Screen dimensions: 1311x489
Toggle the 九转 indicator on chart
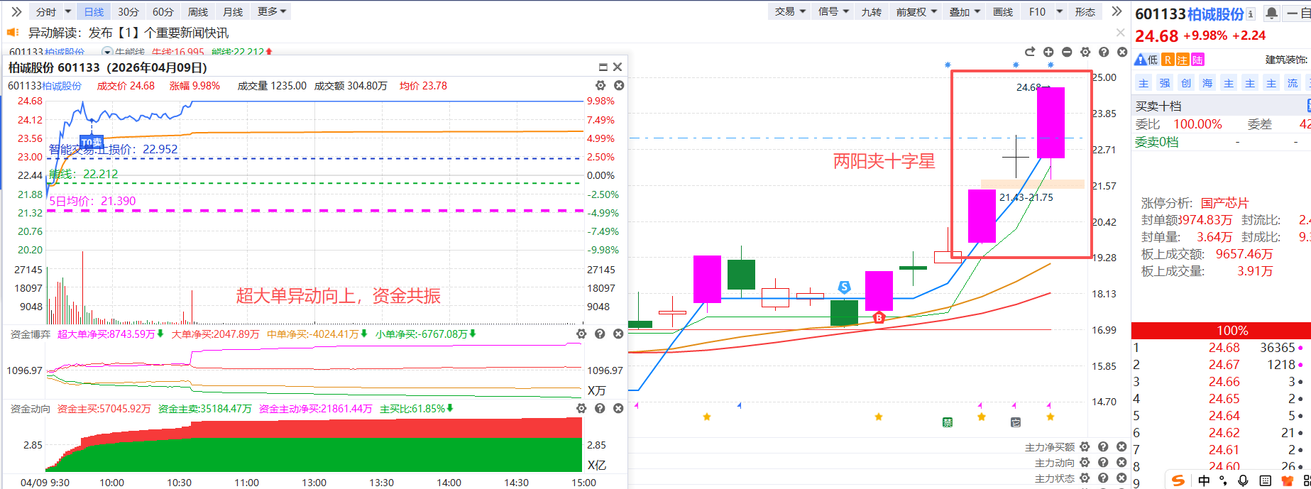pyautogui.click(x=871, y=11)
